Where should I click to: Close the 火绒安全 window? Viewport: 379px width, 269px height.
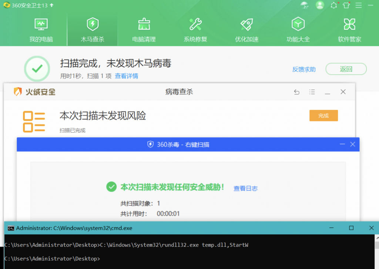point(343,92)
